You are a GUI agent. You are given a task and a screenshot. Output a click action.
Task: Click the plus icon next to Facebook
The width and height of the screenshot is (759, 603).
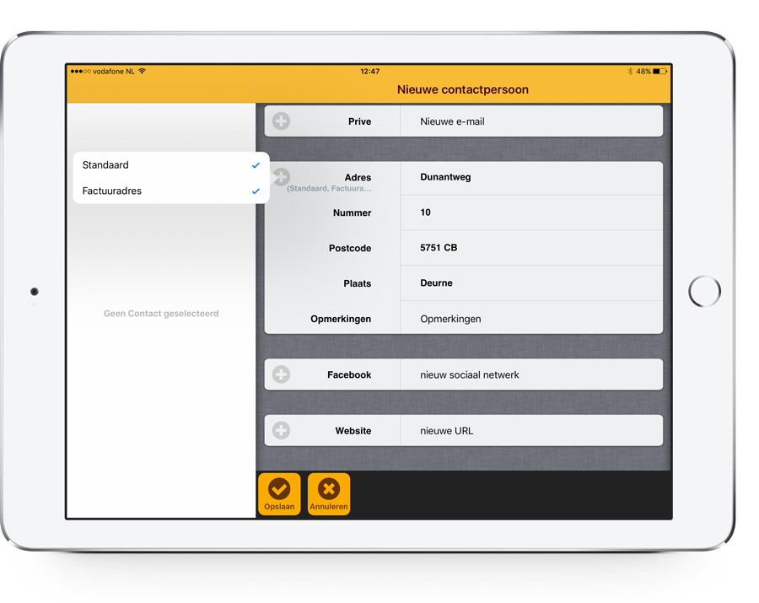[x=280, y=374]
